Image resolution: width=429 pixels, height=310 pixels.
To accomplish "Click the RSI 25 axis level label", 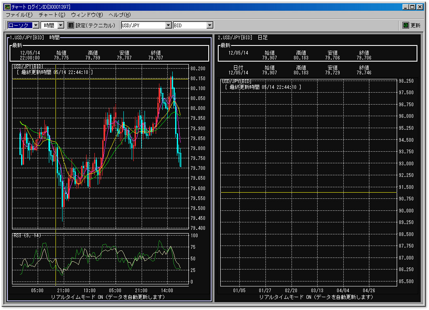I will click(193, 270).
